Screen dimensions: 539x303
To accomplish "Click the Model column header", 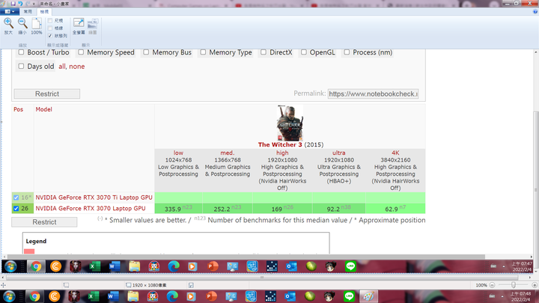I will coord(43,109).
